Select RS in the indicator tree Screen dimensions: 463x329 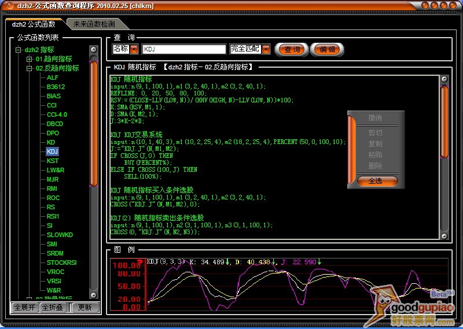click(51, 207)
